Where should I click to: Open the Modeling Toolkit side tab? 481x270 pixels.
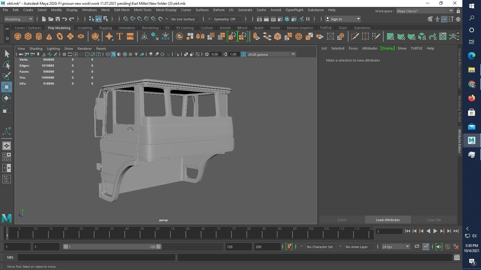pyautogui.click(x=459, y=109)
